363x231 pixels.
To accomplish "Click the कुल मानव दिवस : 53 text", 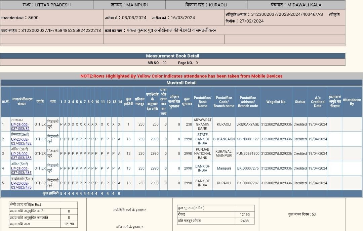I will [302, 214].
